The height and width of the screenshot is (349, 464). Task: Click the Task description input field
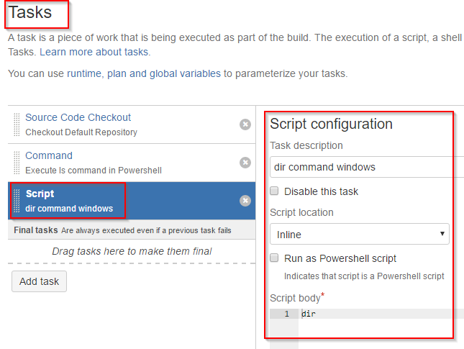tap(367, 167)
